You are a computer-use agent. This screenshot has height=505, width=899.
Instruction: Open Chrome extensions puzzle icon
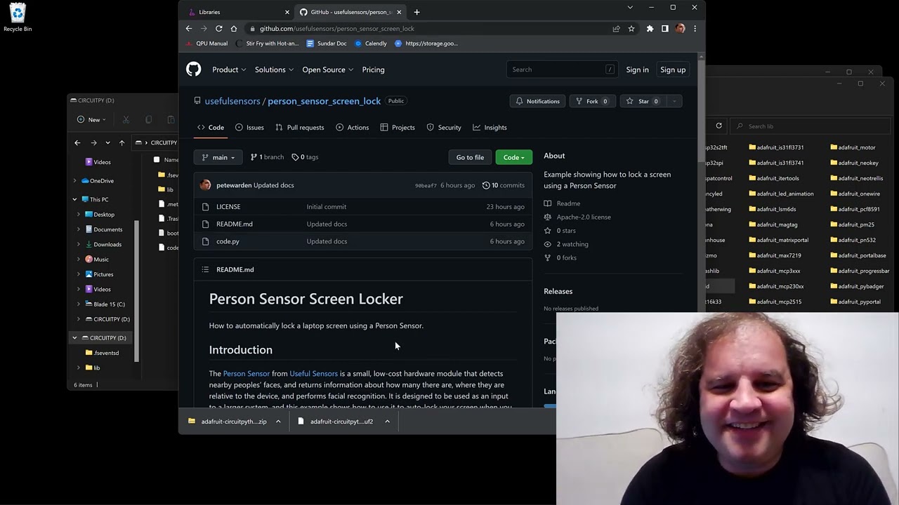tap(650, 29)
